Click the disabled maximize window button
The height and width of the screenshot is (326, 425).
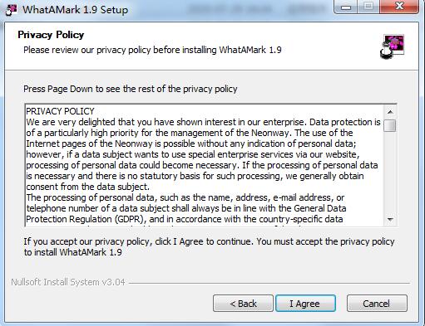[368, 7]
